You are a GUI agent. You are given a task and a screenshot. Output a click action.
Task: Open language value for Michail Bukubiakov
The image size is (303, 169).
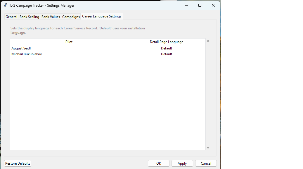167,54
